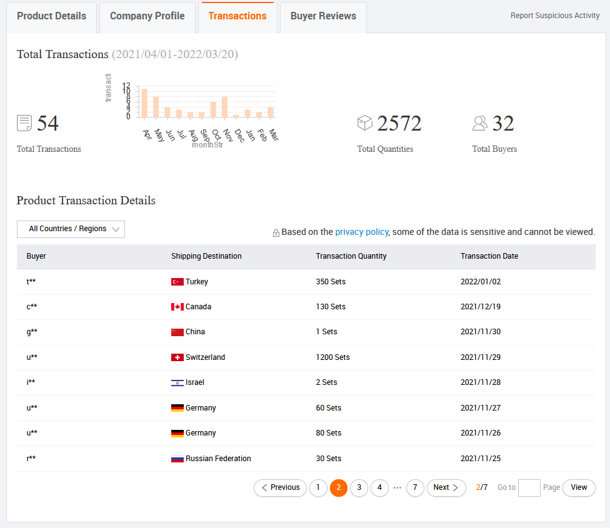Screen dimensions: 610x528
Task: Go to the Previous page
Action: pos(280,487)
